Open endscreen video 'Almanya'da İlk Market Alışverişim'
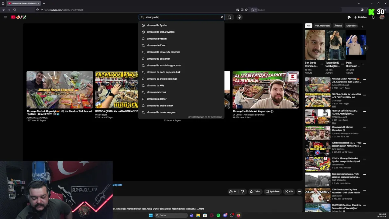The width and height of the screenshot is (389, 219). pyautogui.click(x=266, y=90)
